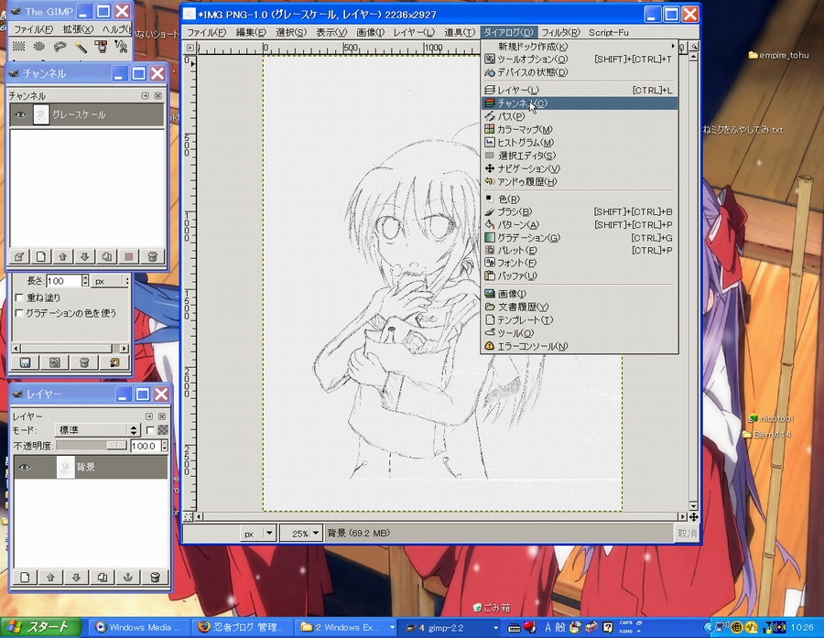This screenshot has height=638, width=824.
Task: Toggle keep transparency checkbox in Layers dialog
Action: point(150,430)
